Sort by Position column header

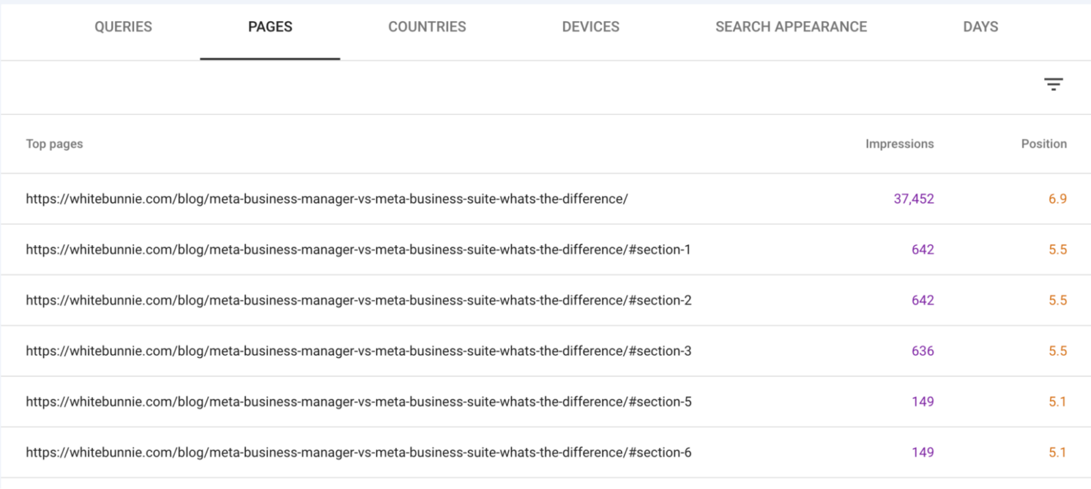(x=1044, y=144)
